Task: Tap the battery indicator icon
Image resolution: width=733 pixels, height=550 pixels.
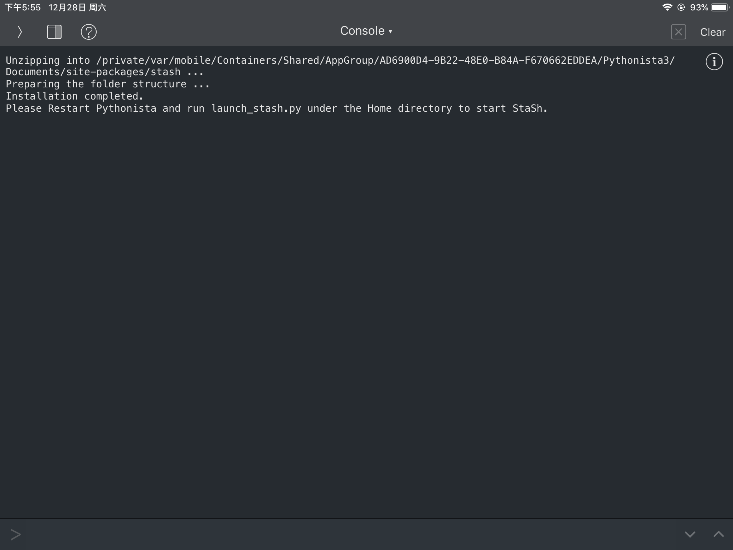Action: 719,7
